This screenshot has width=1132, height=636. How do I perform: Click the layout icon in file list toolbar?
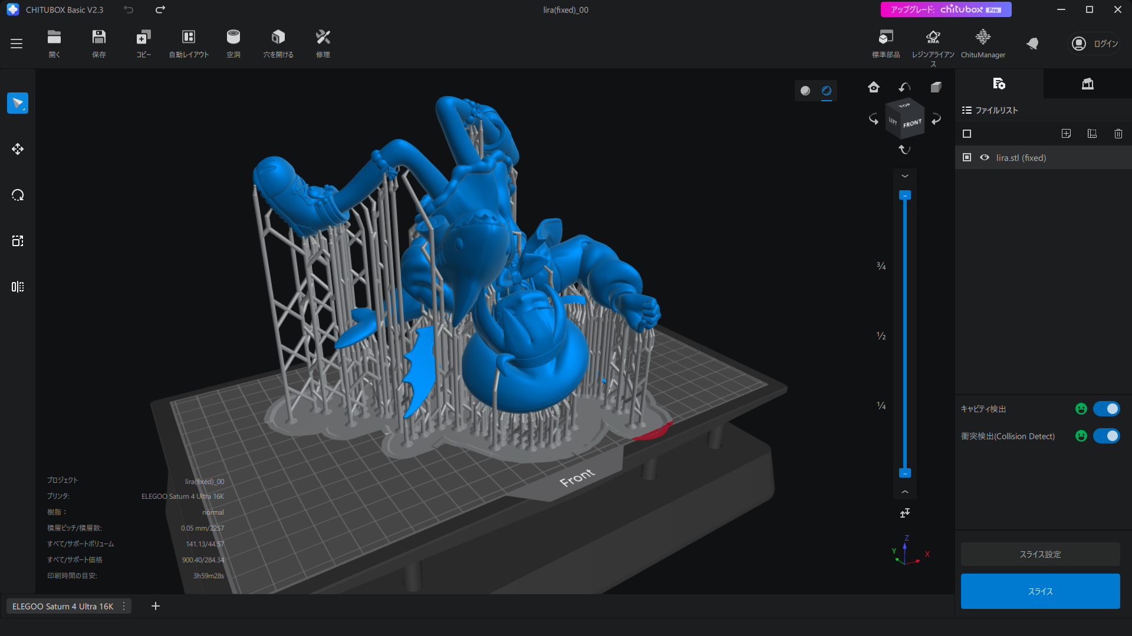pyautogui.click(x=1092, y=134)
